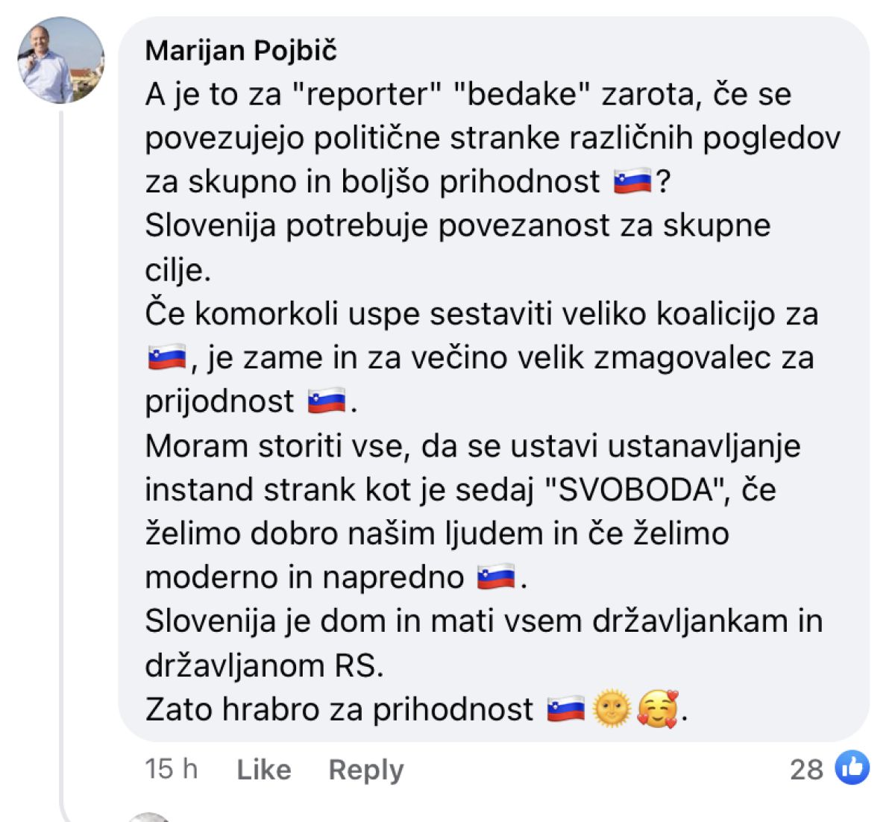Image resolution: width=895 pixels, height=822 pixels.
Task: Reply to Marijan Pojbič's comment
Action: coord(365,769)
